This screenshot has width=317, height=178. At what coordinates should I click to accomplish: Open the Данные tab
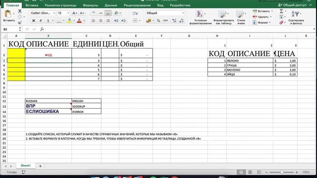pyautogui.click(x=111, y=5)
